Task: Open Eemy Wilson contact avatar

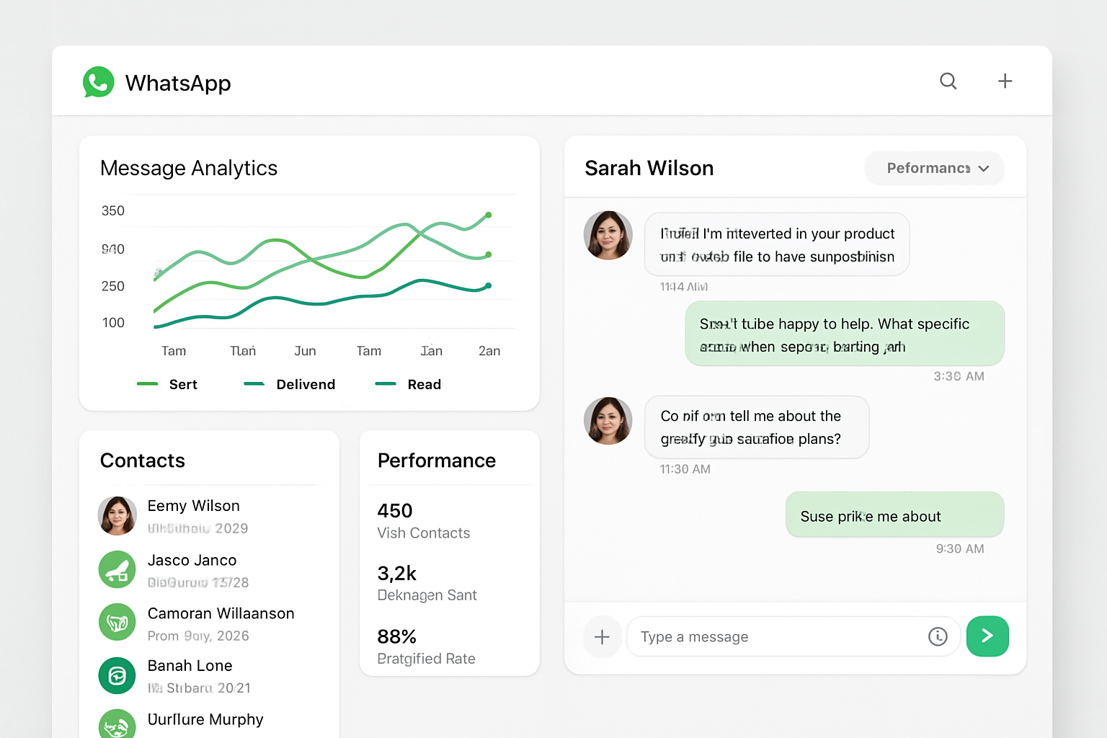Action: [117, 515]
